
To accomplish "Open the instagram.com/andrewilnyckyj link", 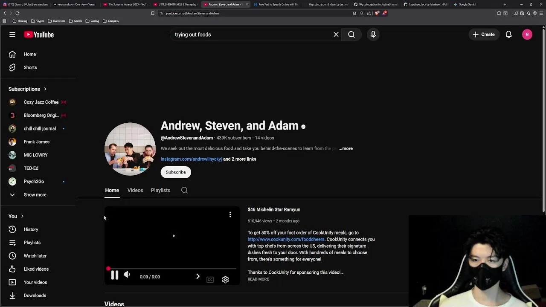I will coord(191,159).
